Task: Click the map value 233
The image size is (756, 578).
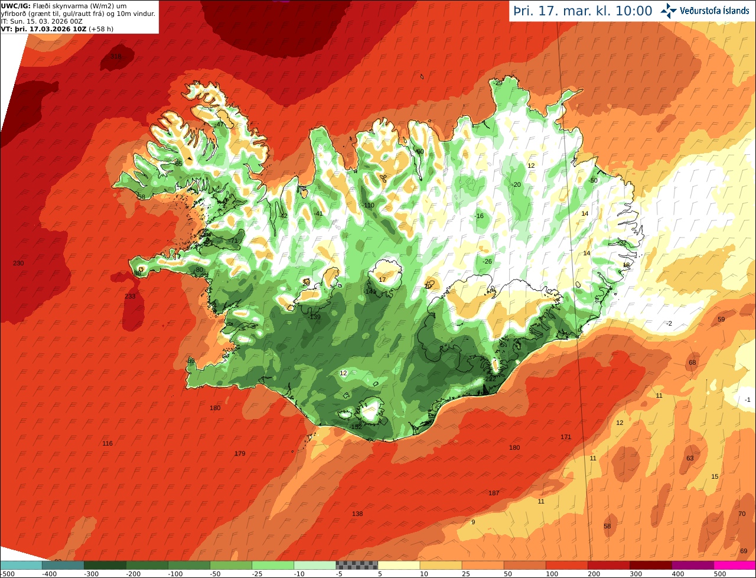Action: pyautogui.click(x=130, y=296)
